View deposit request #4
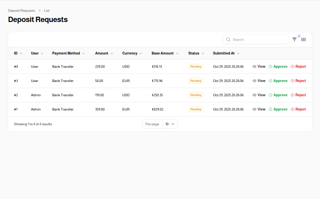320x199 pixels. pyautogui.click(x=259, y=66)
